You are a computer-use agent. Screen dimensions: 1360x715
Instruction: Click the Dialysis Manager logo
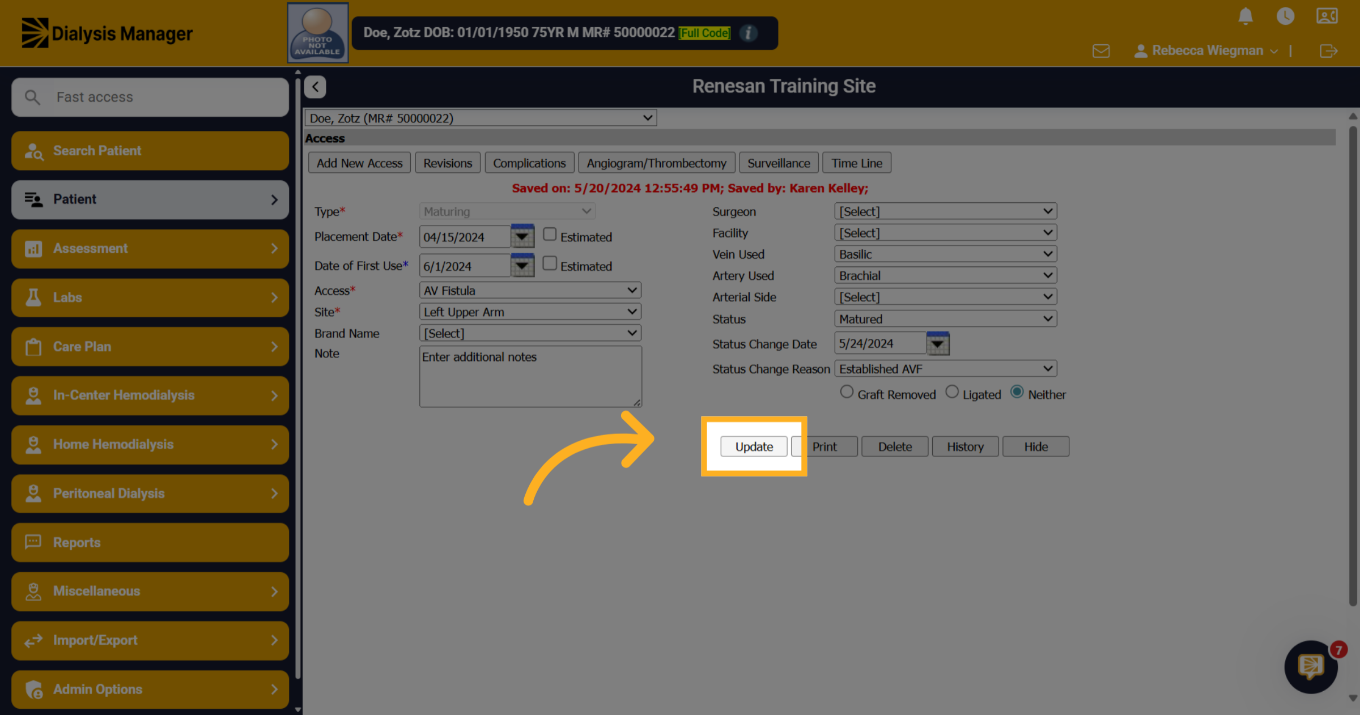point(107,33)
